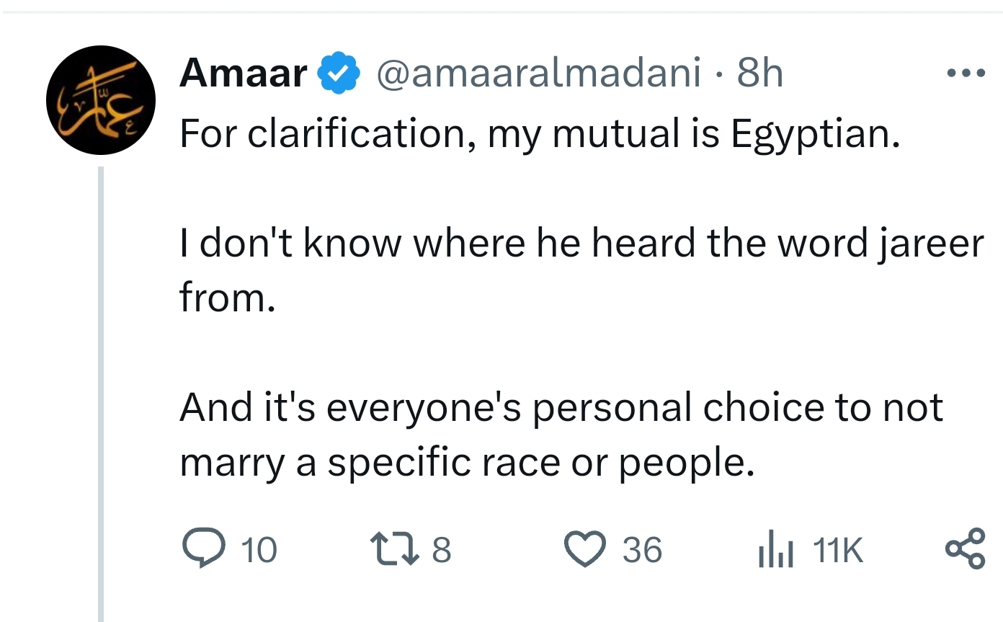Click the reply count 10
The width and height of the screenshot is (1003, 622).
click(x=259, y=551)
